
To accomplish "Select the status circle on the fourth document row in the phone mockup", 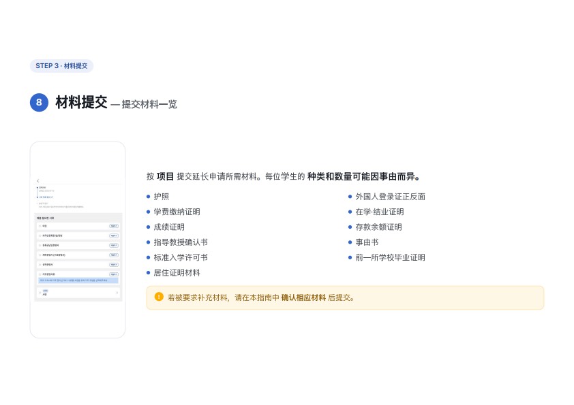I will tap(40, 255).
